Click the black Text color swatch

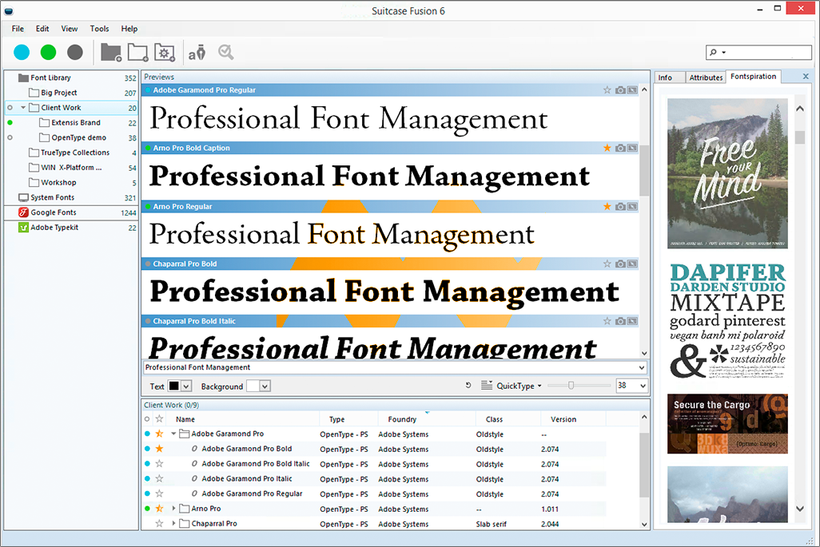(173, 386)
